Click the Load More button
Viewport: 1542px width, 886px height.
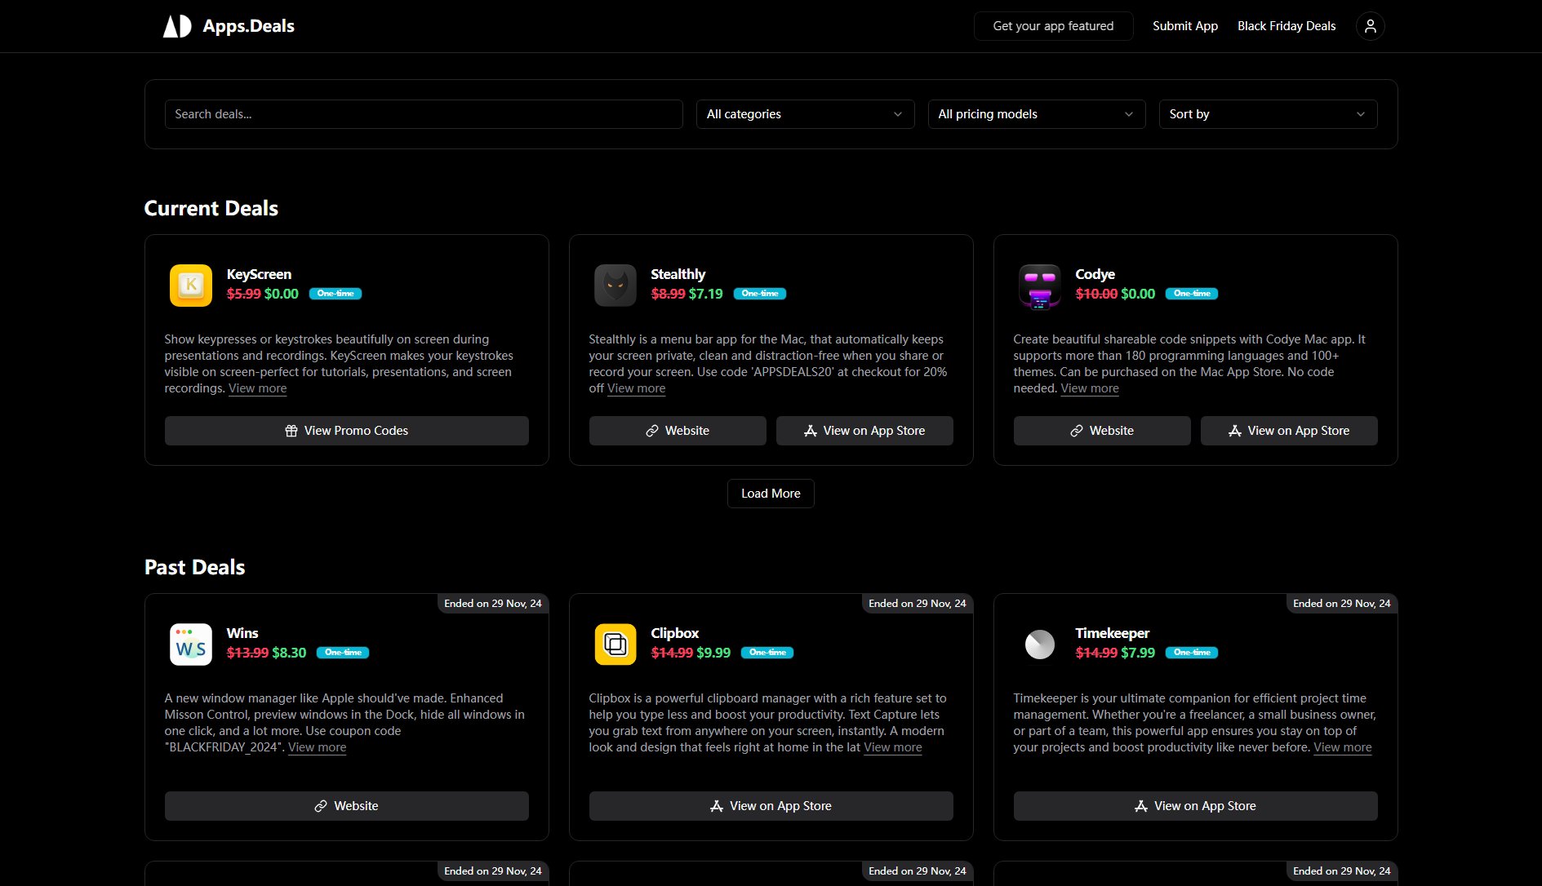point(770,493)
